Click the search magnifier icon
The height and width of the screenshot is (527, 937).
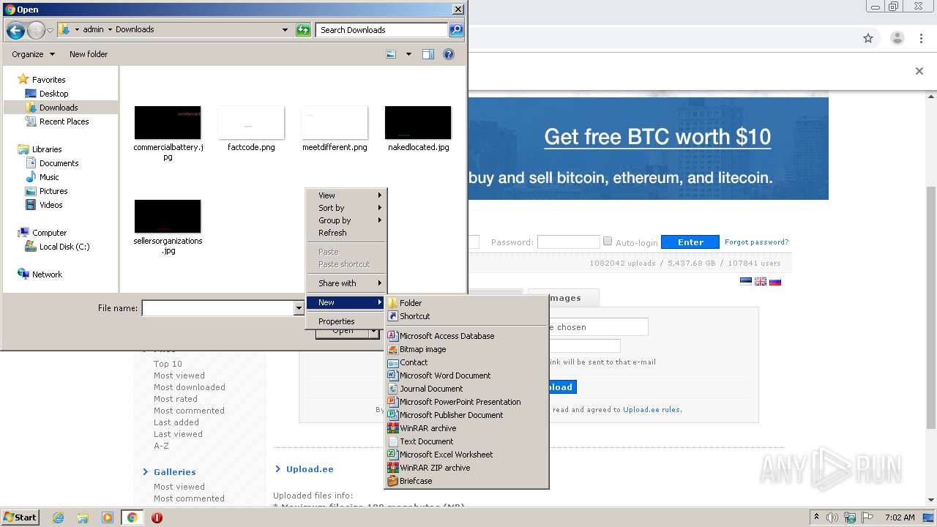click(x=456, y=30)
